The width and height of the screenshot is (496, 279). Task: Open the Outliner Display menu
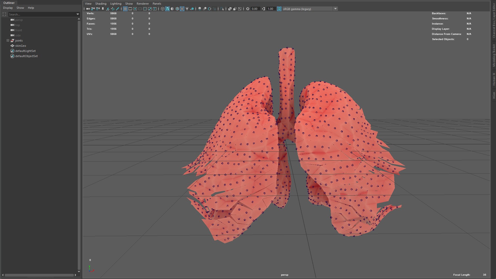8,8
